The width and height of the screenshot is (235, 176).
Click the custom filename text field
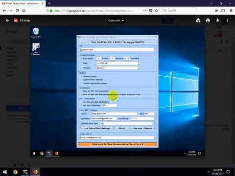(x=110, y=106)
